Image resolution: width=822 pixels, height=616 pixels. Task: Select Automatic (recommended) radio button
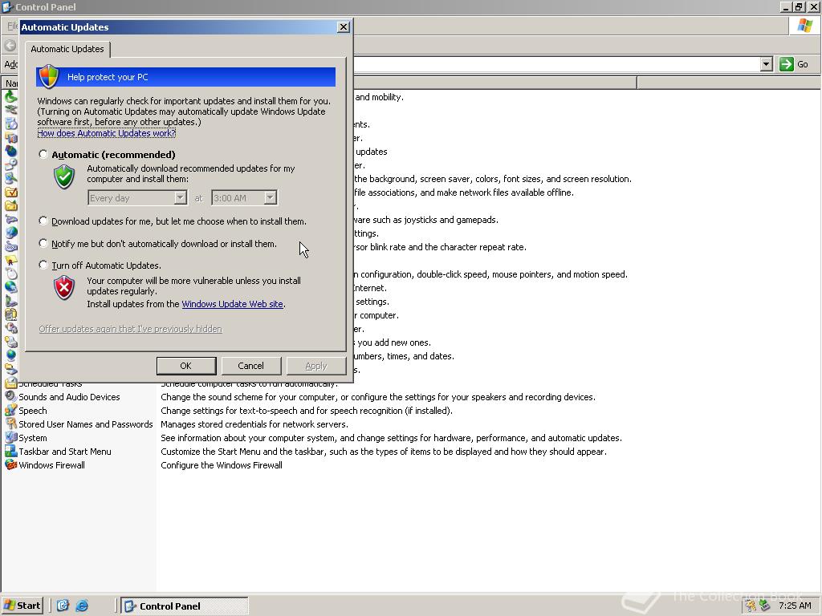click(x=43, y=154)
